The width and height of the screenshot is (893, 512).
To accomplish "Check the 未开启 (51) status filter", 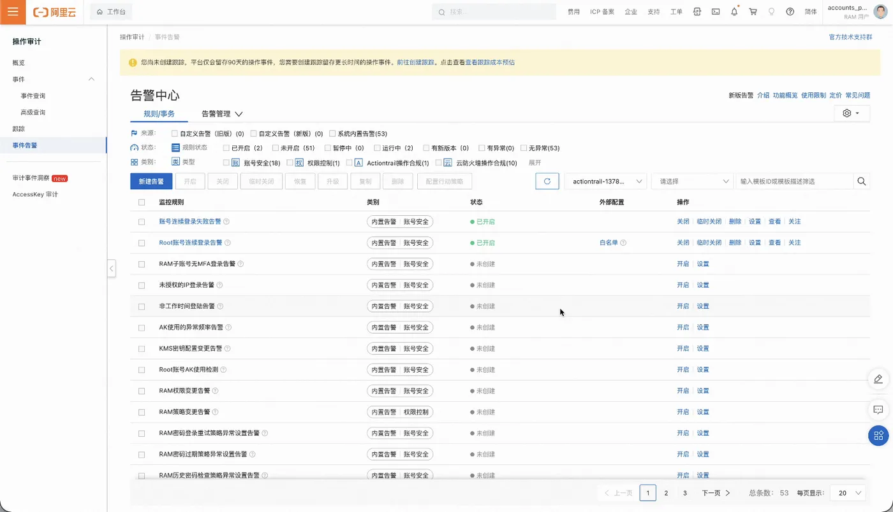I will [276, 148].
